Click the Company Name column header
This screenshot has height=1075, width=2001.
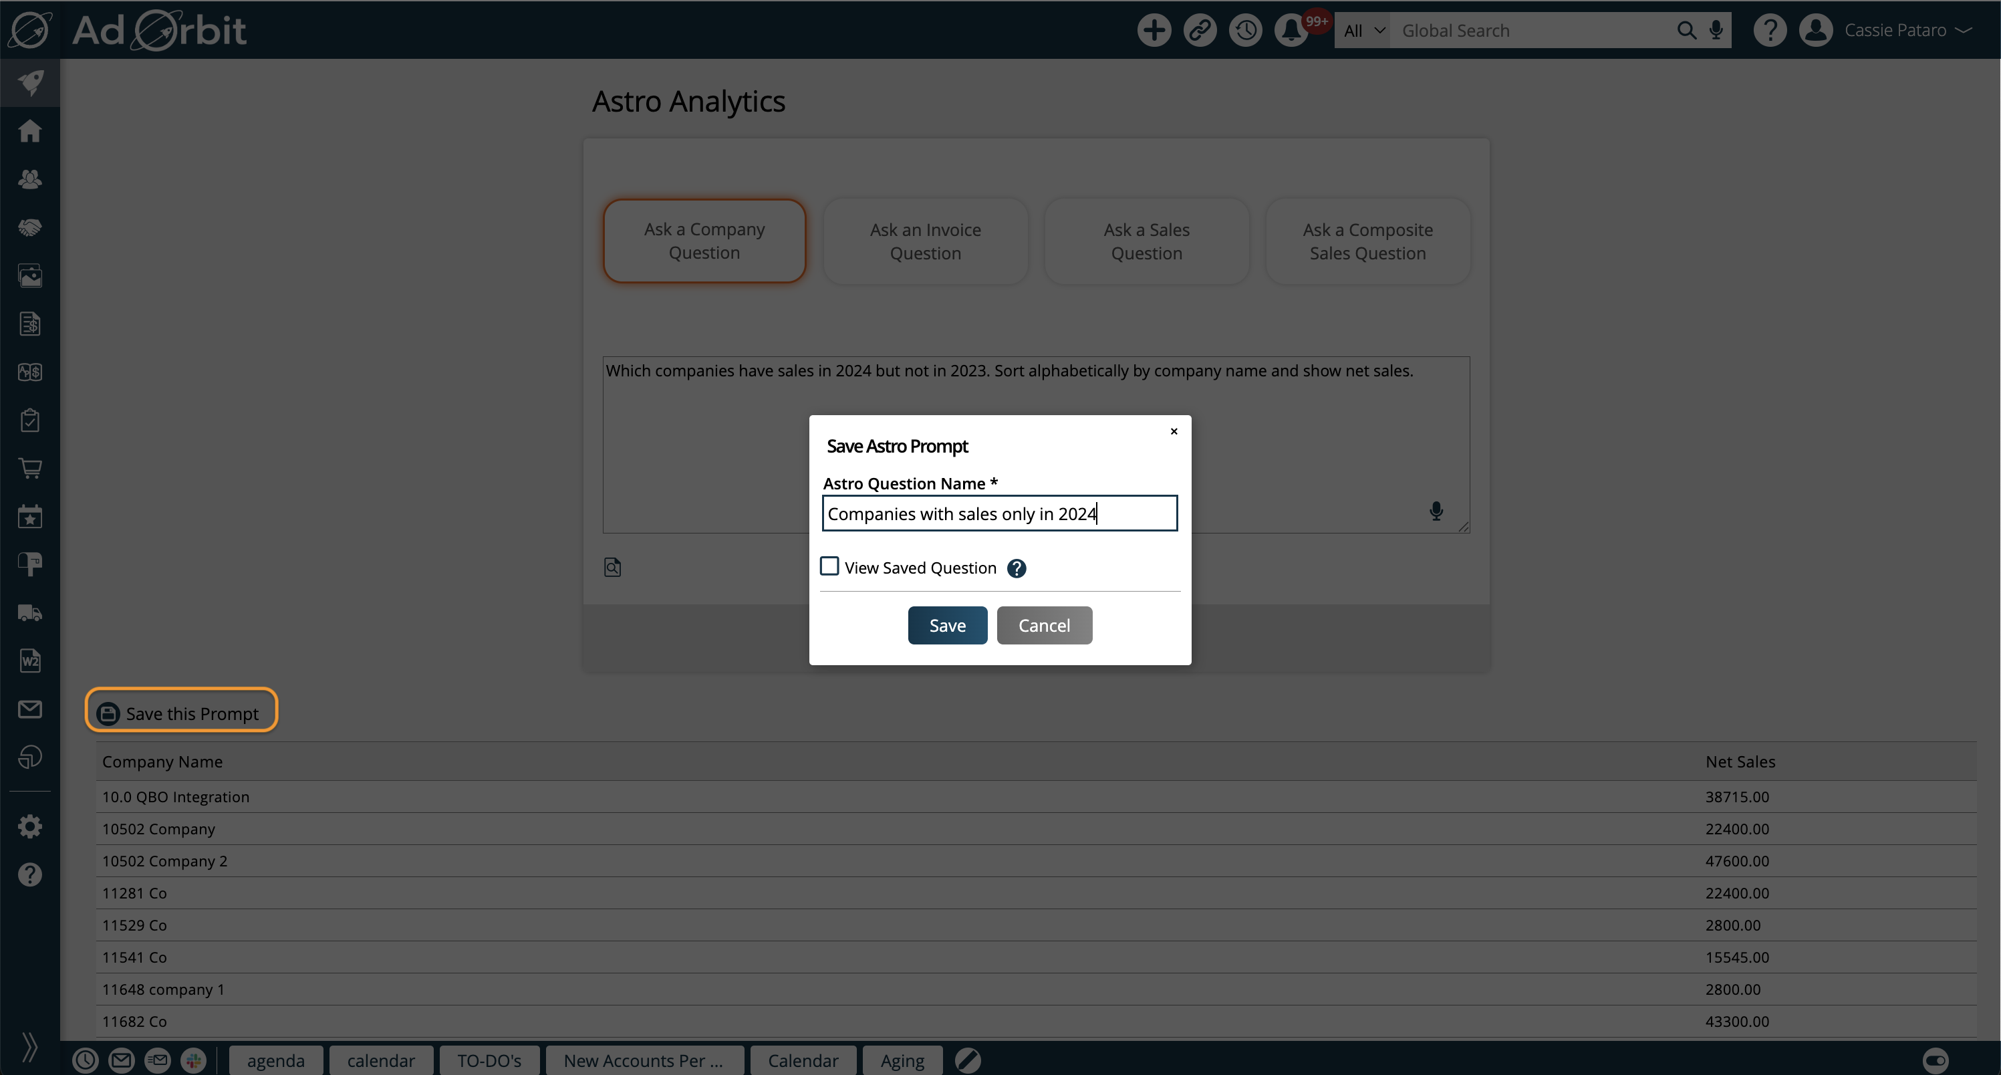click(162, 761)
